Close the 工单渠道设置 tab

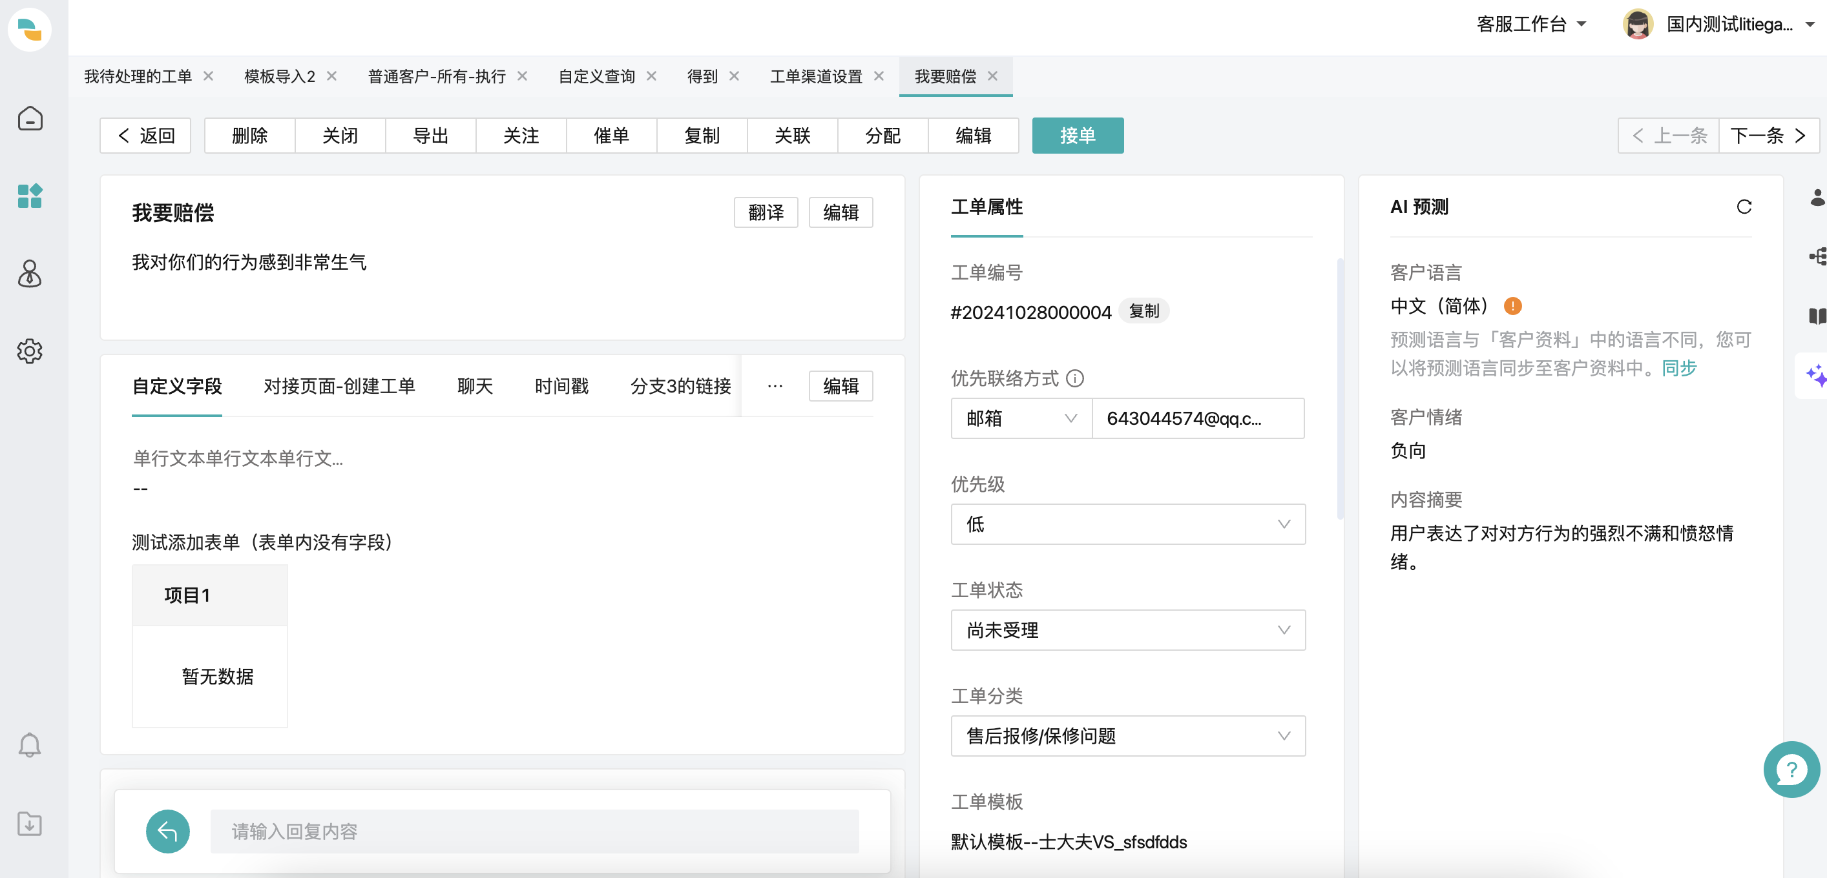(x=879, y=76)
